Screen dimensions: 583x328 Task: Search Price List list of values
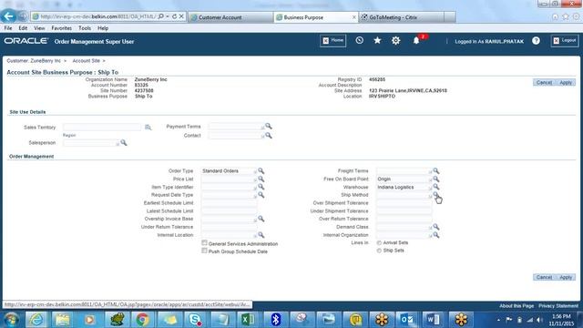261,179
